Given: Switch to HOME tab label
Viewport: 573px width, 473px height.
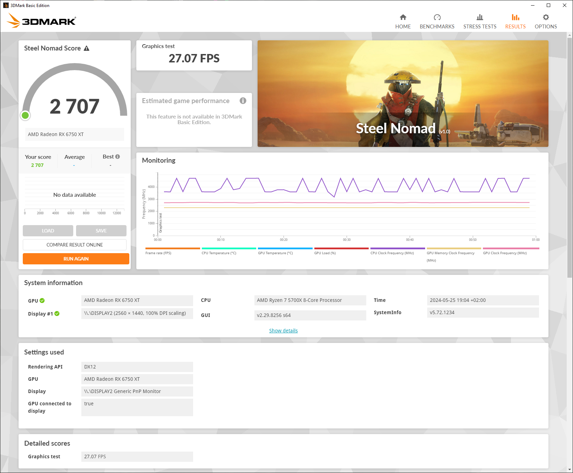Looking at the screenshot, I should (403, 27).
